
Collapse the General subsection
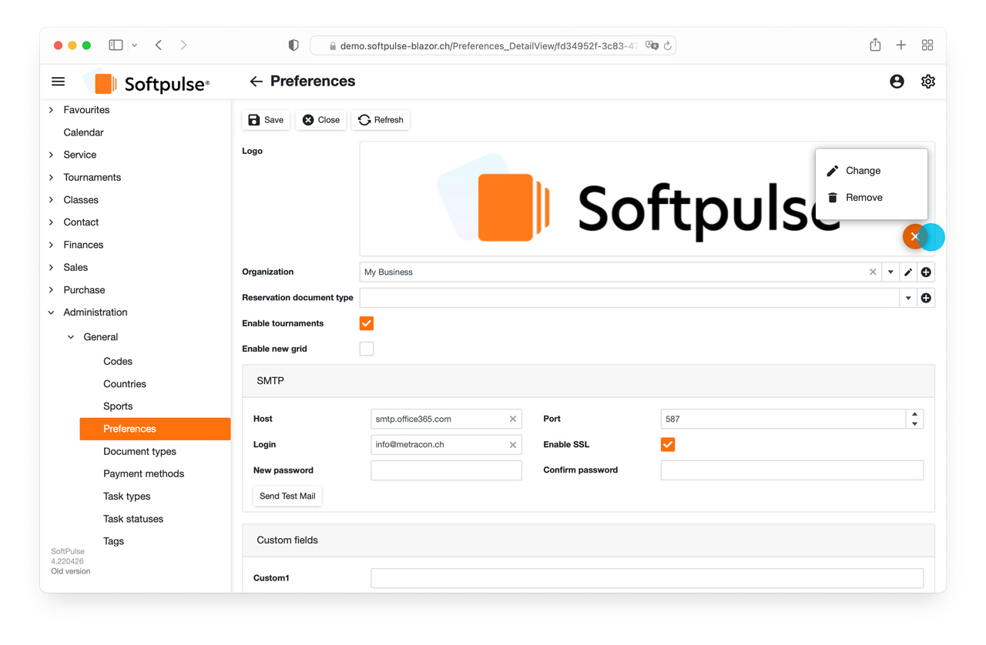71,337
